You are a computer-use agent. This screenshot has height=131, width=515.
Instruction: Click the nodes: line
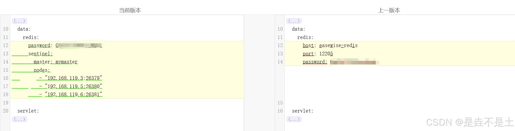point(42,70)
